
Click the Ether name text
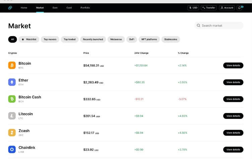pyautogui.click(x=23, y=80)
